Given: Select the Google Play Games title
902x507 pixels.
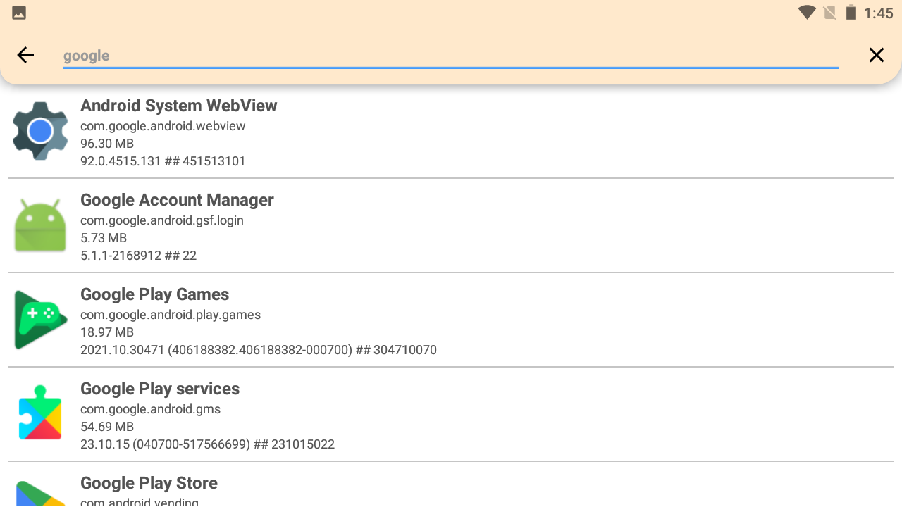Looking at the screenshot, I should (x=155, y=294).
